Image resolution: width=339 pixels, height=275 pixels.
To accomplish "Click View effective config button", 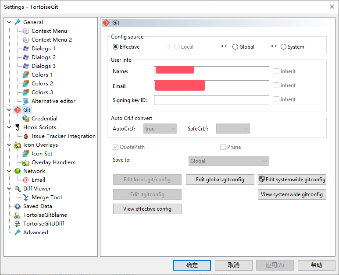I will [147, 209].
